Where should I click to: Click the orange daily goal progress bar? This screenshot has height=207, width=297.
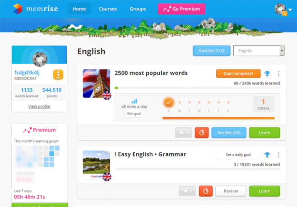(x=218, y=118)
